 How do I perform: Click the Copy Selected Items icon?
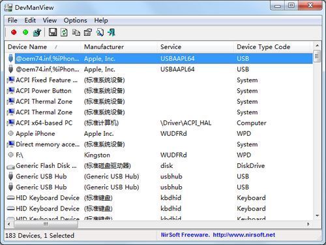76,33
